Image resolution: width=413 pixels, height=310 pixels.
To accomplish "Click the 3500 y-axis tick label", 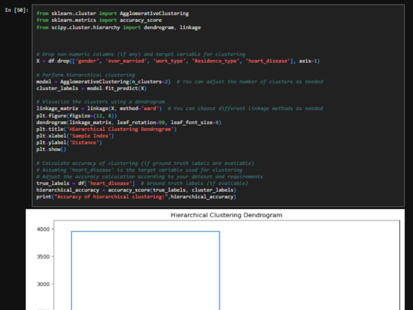I will 43,257.
